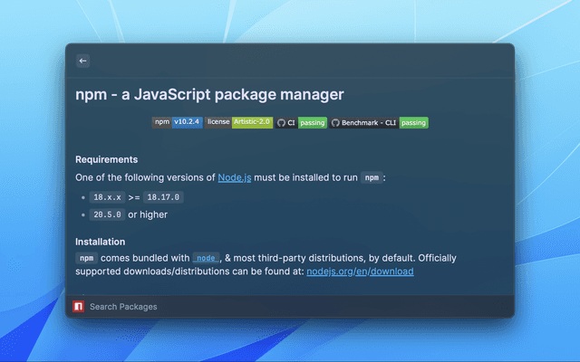Click the GitHub icon on Benchmark badge

334,122
